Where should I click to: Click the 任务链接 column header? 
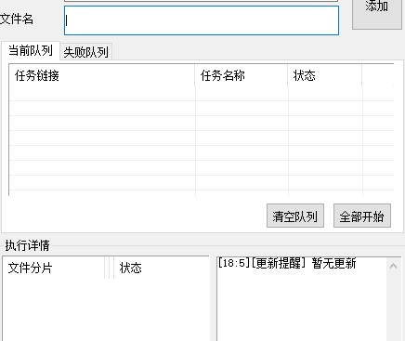[x=102, y=75]
